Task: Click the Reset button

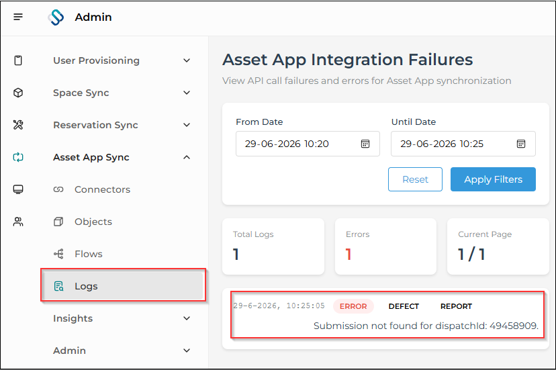Action: 415,179
